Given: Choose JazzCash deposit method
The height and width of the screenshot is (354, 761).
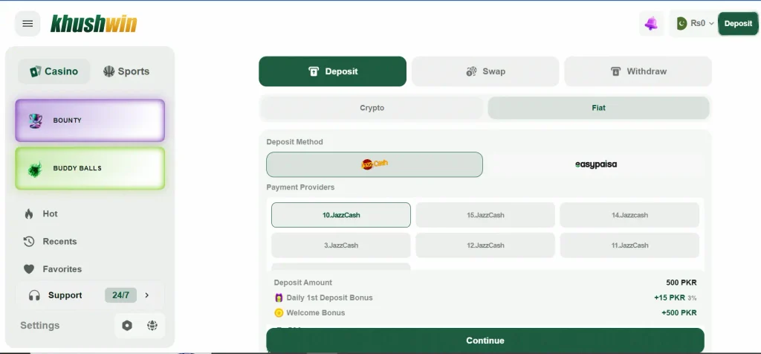Looking at the screenshot, I should coord(375,164).
